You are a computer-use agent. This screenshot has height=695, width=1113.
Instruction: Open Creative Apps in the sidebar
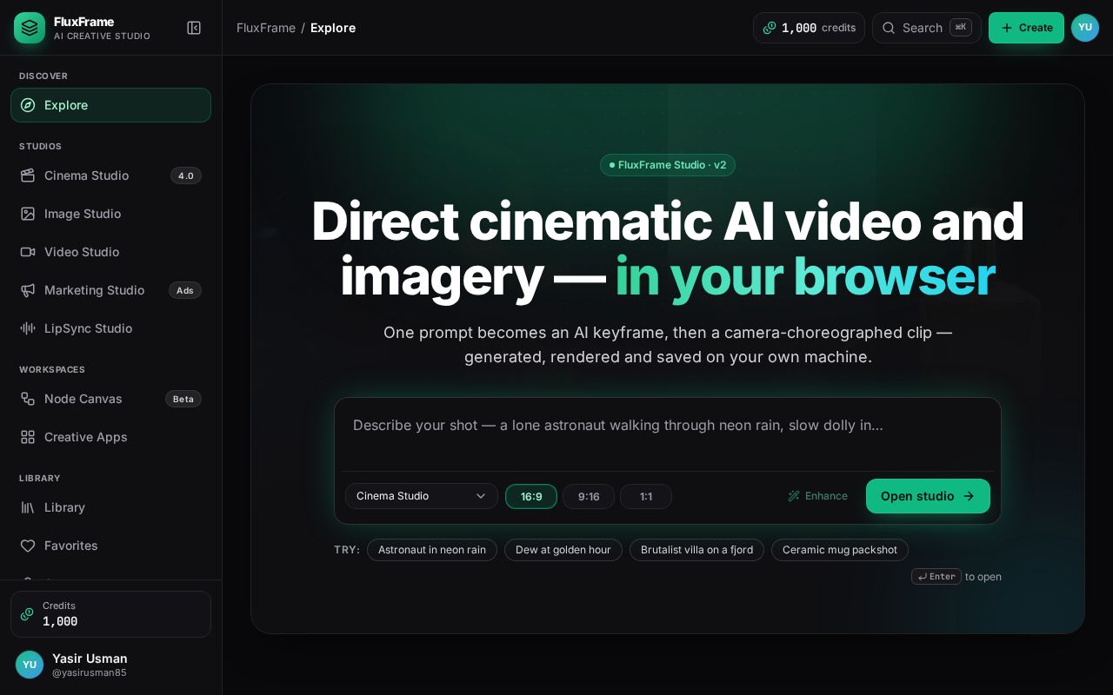point(110,437)
